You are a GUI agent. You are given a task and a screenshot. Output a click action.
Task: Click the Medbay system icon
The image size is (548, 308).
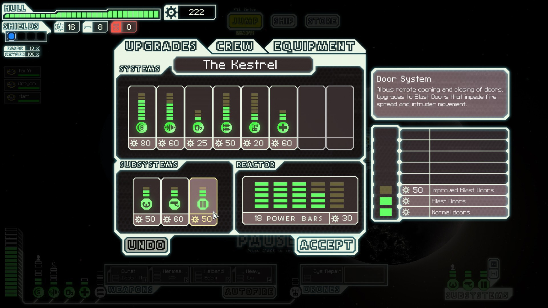tap(283, 128)
